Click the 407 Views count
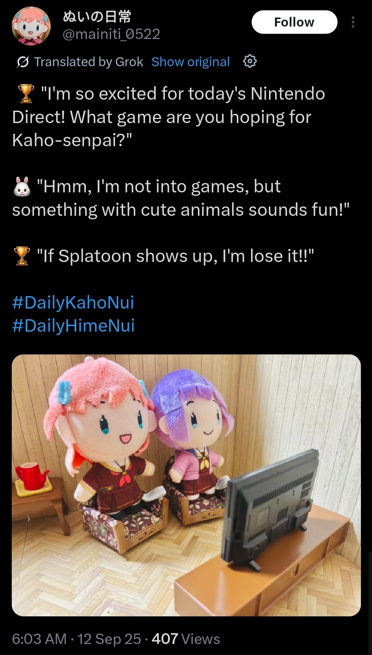 [x=186, y=639]
